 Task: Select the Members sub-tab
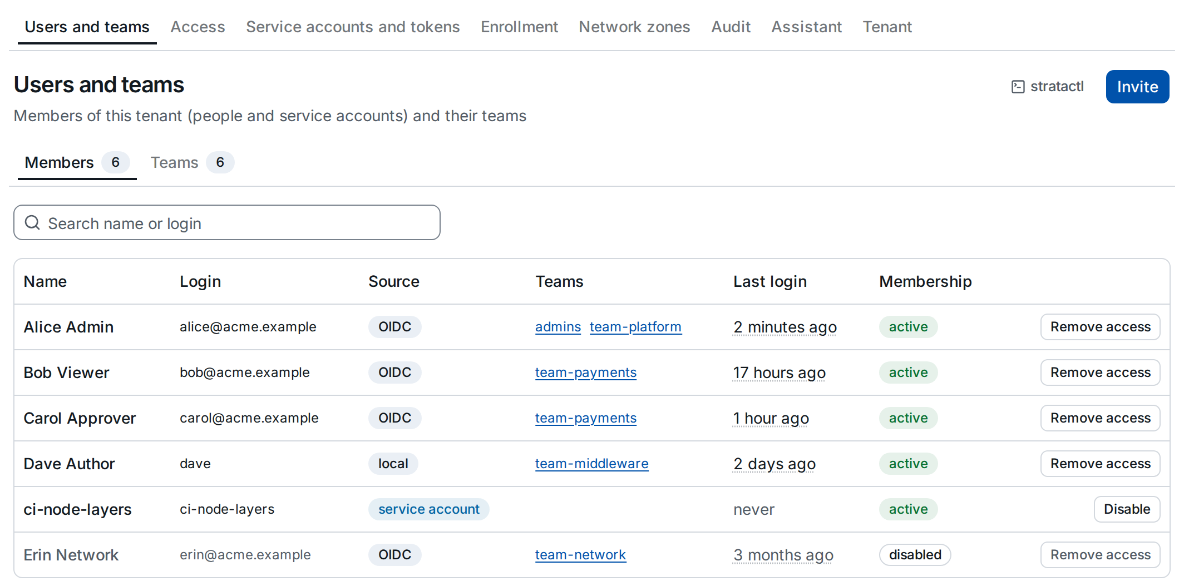click(x=77, y=162)
